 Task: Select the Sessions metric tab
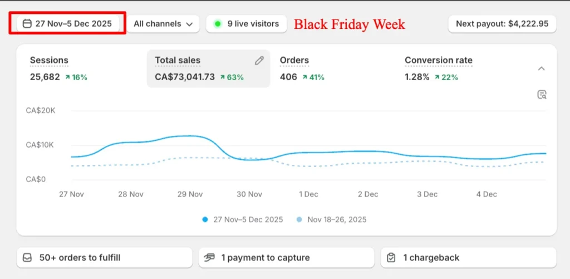[x=83, y=68]
